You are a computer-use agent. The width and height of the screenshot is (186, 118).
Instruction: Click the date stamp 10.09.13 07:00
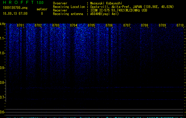[x=15, y=13]
